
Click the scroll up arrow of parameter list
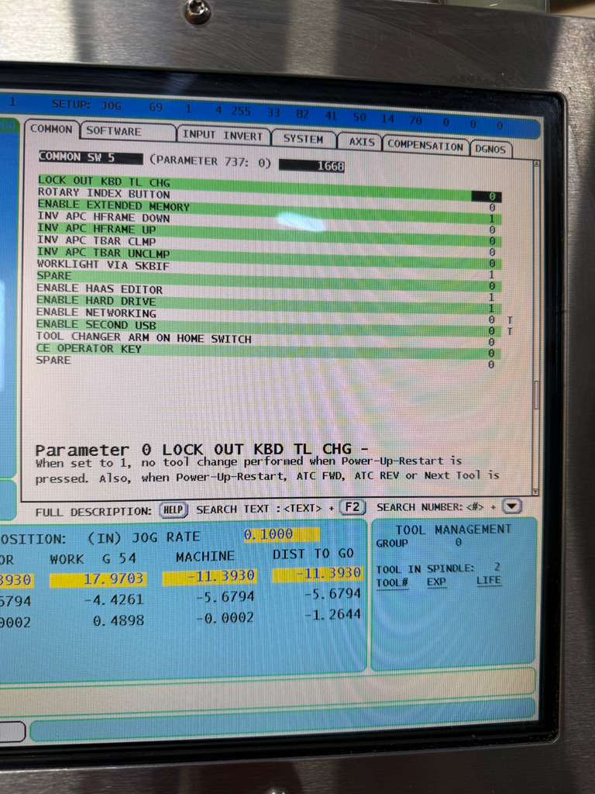coord(536,163)
